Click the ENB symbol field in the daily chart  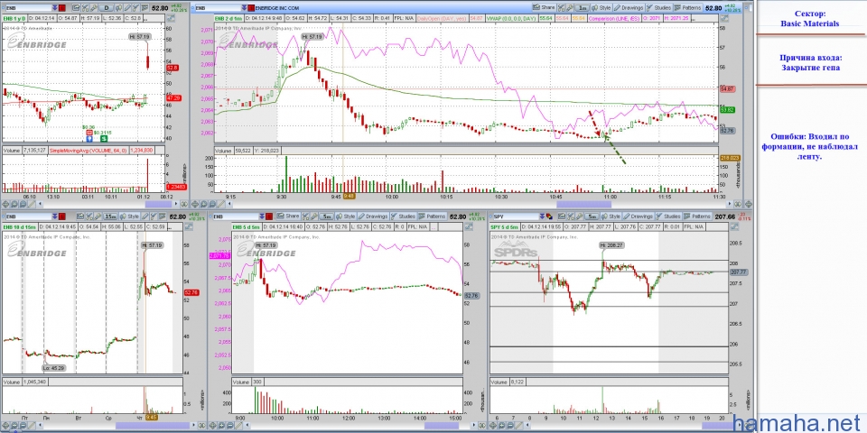coord(29,8)
